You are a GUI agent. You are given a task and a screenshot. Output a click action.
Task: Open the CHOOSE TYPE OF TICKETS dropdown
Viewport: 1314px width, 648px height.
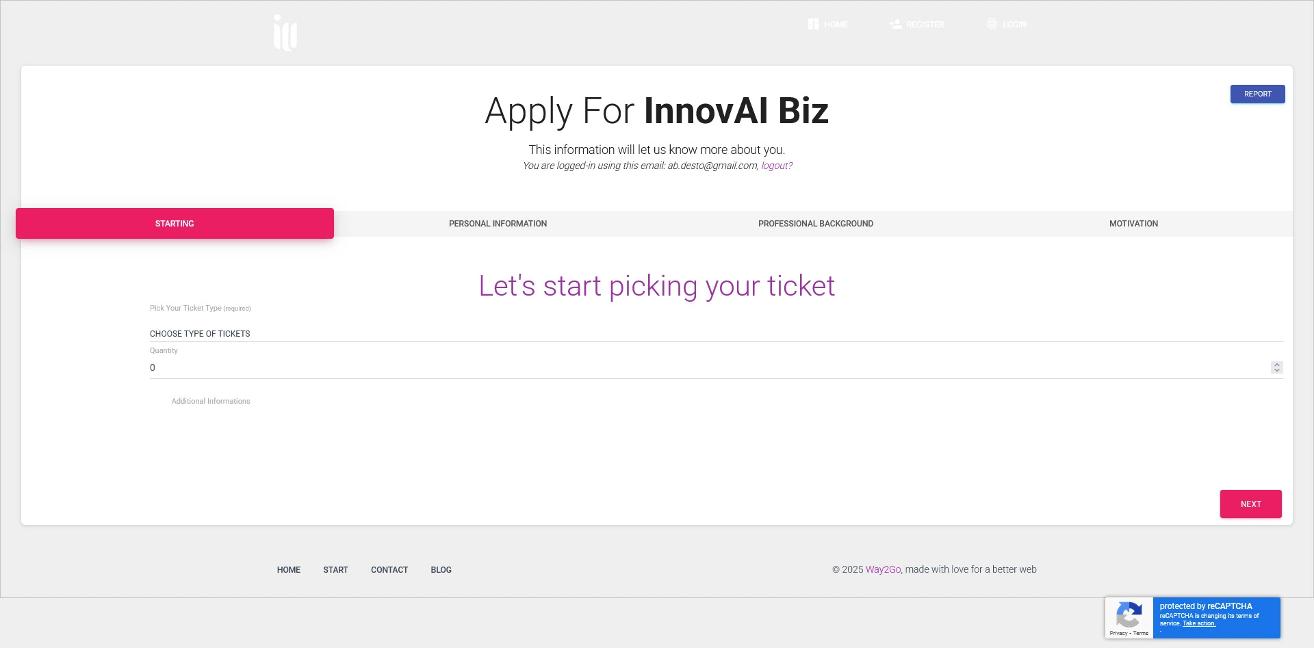pos(200,334)
